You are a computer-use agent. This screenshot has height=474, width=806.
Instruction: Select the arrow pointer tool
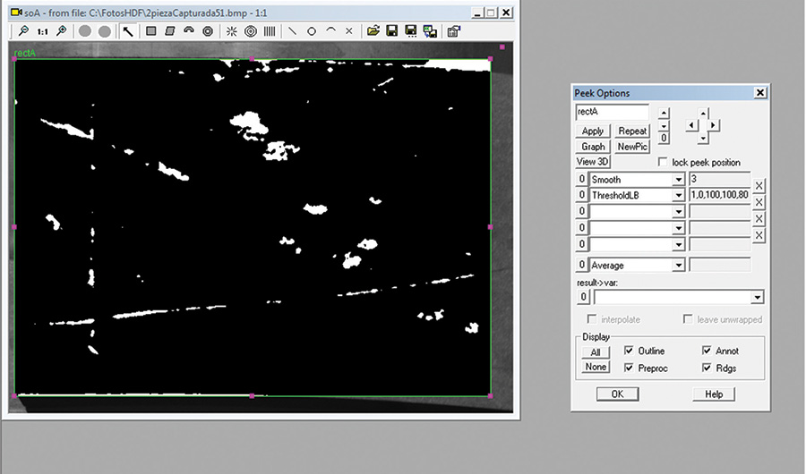click(129, 30)
